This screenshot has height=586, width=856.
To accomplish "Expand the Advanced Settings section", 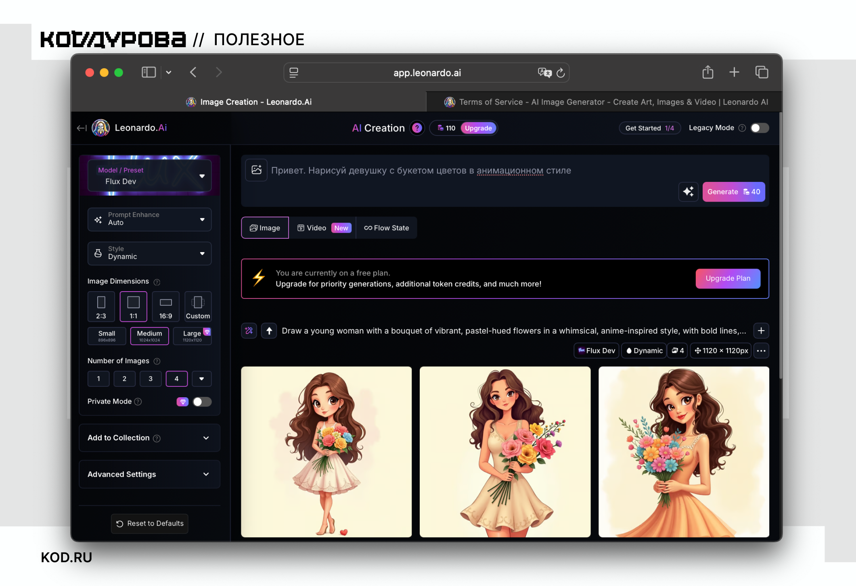I will click(150, 474).
